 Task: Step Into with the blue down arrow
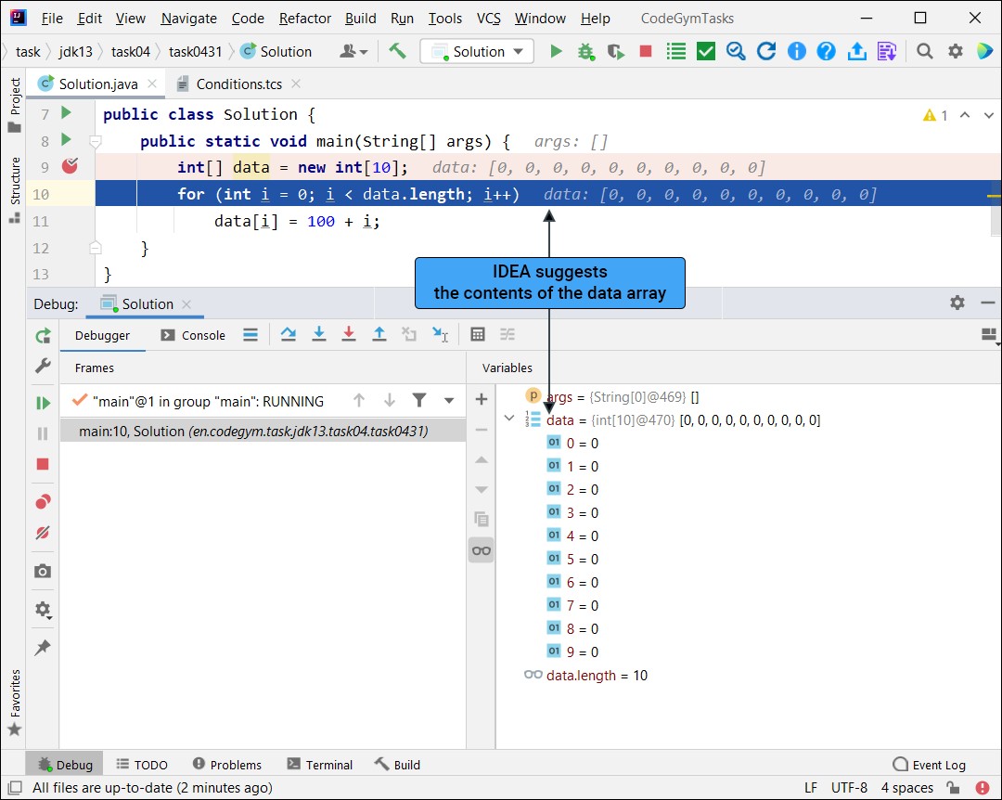[319, 334]
